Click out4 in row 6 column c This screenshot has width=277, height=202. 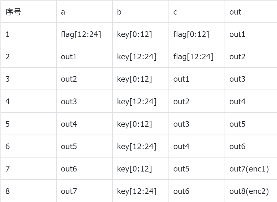click(181, 147)
